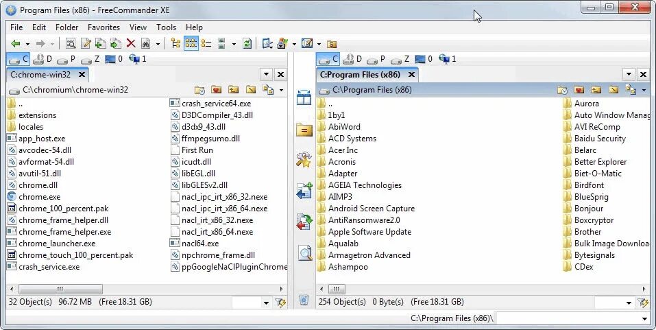Close the C:chrome-win32 tab

tap(82, 75)
